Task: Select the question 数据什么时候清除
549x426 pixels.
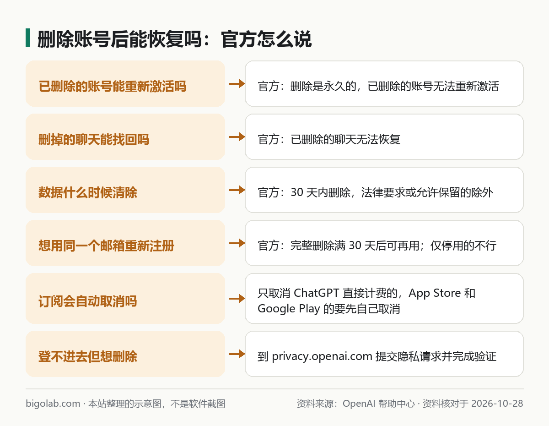Action: (125, 190)
